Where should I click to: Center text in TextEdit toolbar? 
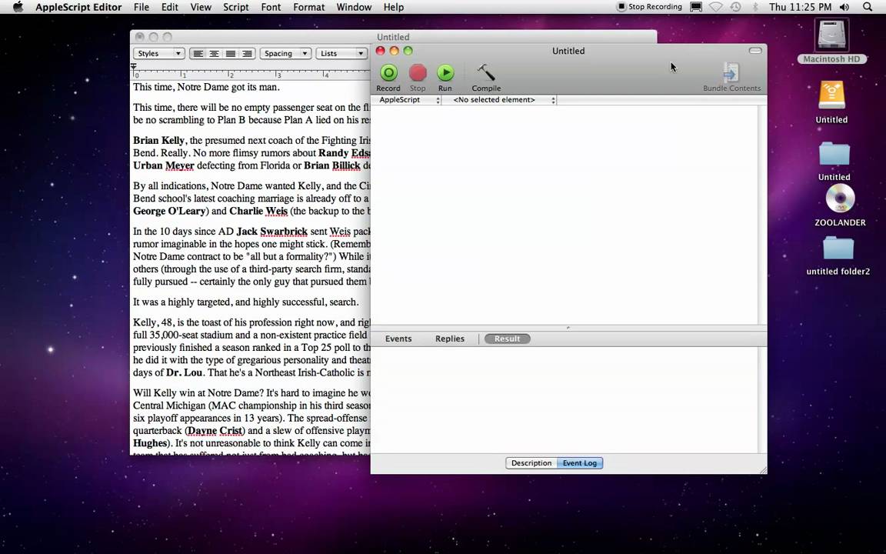click(x=214, y=54)
